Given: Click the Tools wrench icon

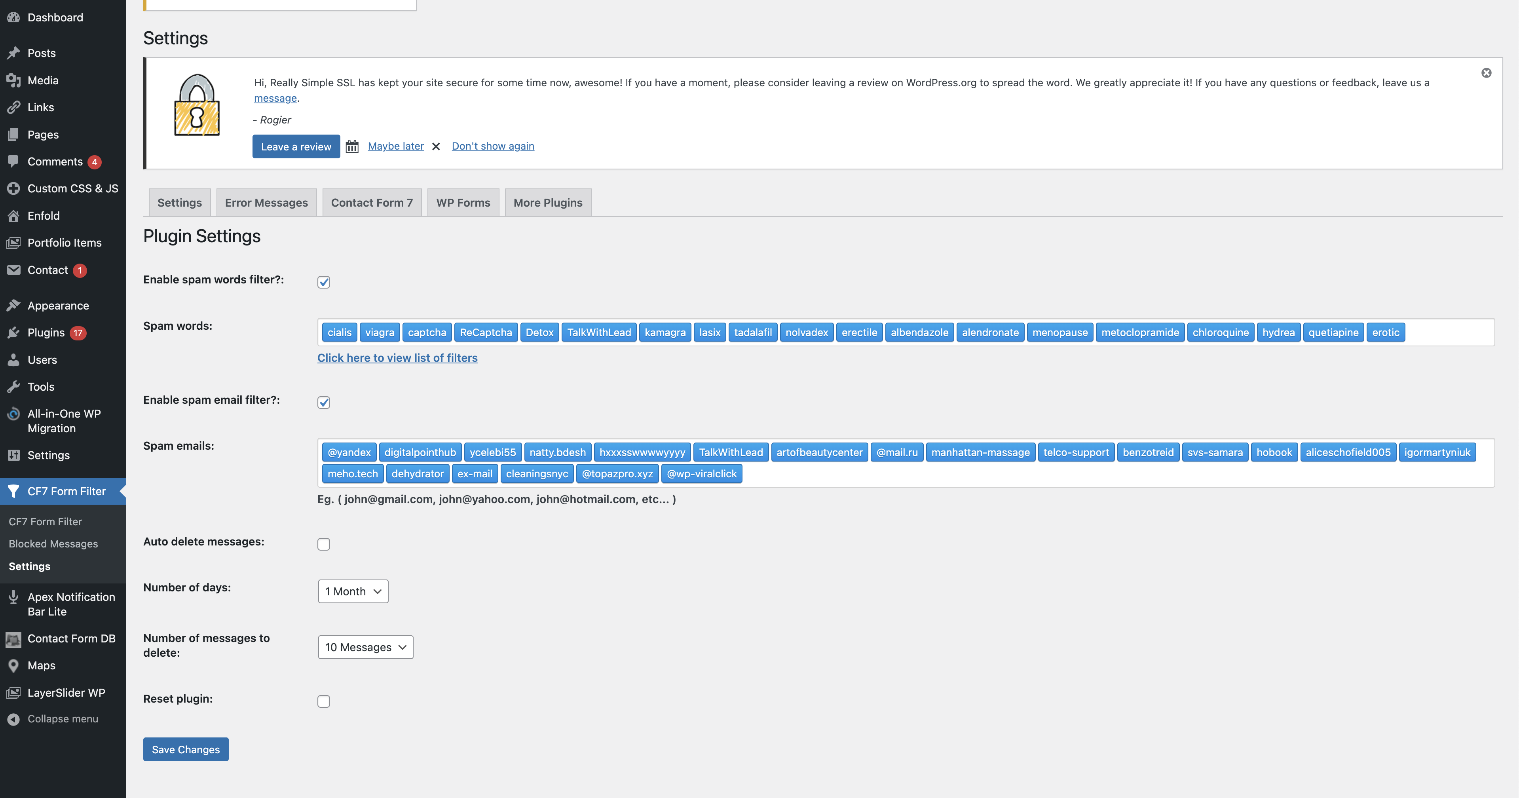Looking at the screenshot, I should pos(13,387).
